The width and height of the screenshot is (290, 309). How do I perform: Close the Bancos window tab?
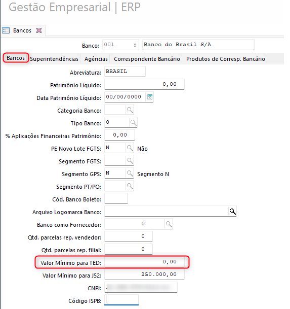(39, 30)
